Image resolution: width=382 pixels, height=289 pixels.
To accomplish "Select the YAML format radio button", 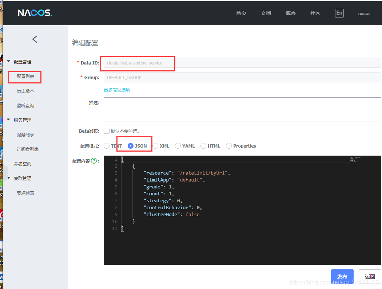I will coord(178,146).
